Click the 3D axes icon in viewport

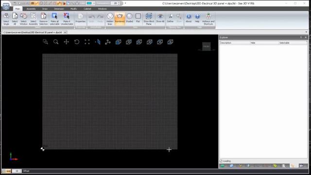click(x=108, y=42)
